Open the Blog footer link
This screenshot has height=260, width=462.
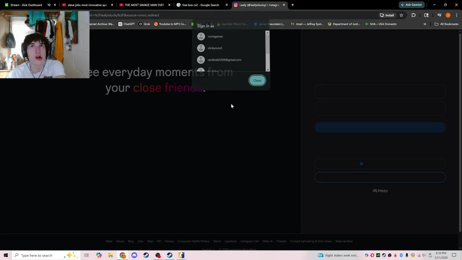[x=131, y=241]
